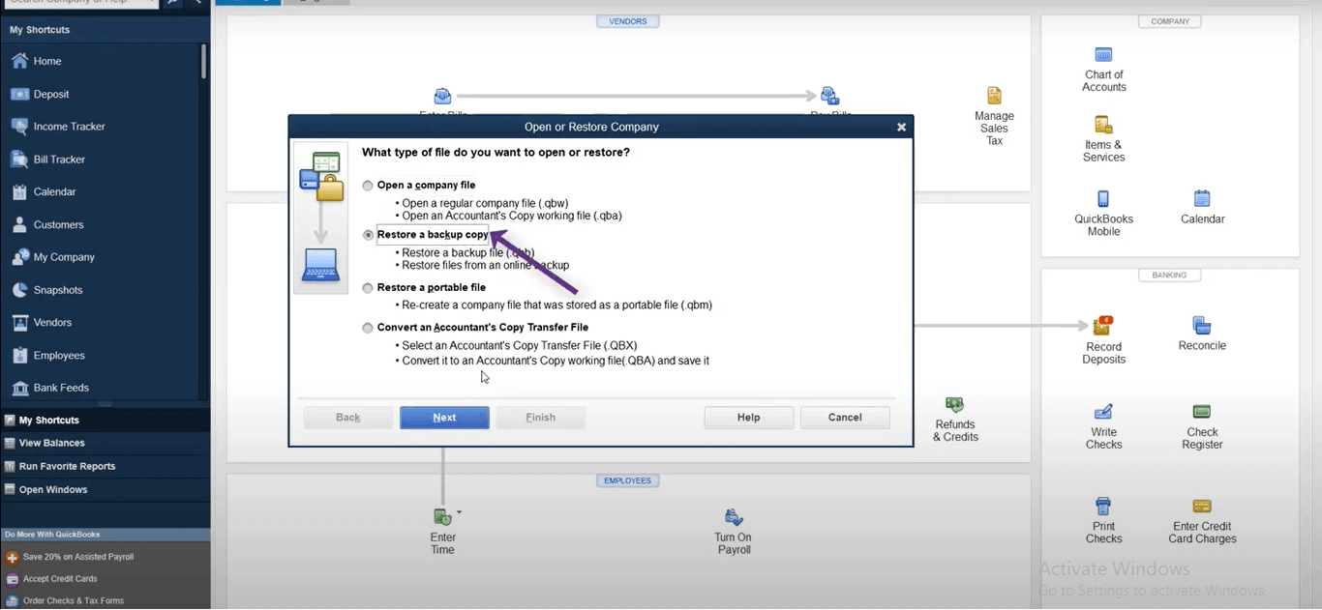Close the Open or Restore Company dialog
This screenshot has height=610, width=1322.
901,127
